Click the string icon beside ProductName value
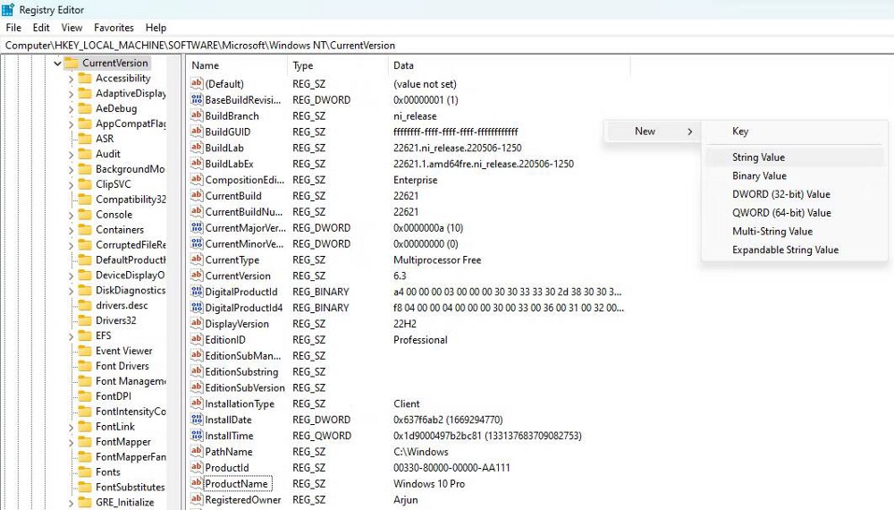894x510 pixels. 197,484
